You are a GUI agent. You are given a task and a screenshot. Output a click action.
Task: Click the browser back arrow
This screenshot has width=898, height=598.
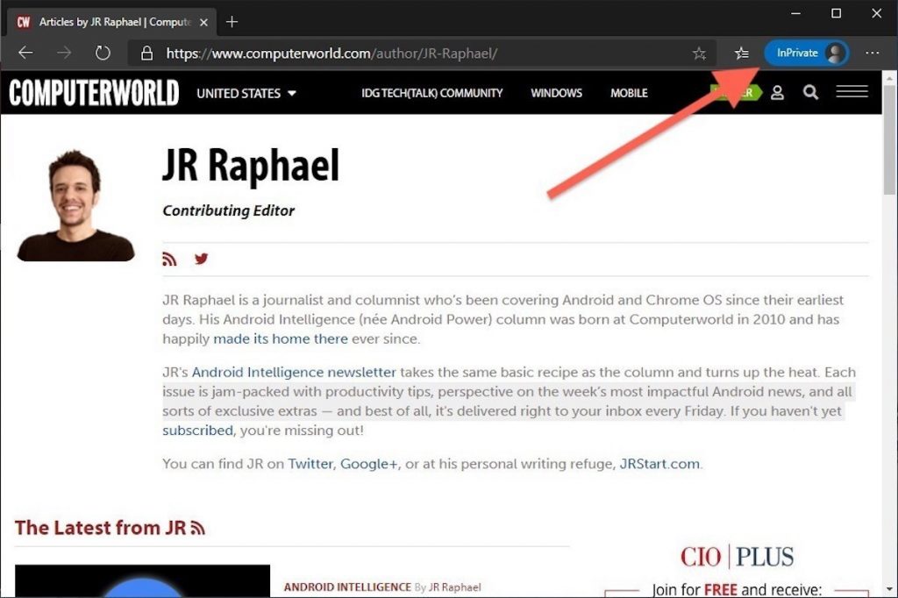[25, 53]
